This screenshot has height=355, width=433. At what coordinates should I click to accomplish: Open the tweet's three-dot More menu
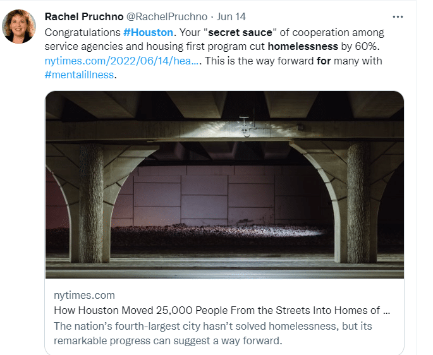398,16
